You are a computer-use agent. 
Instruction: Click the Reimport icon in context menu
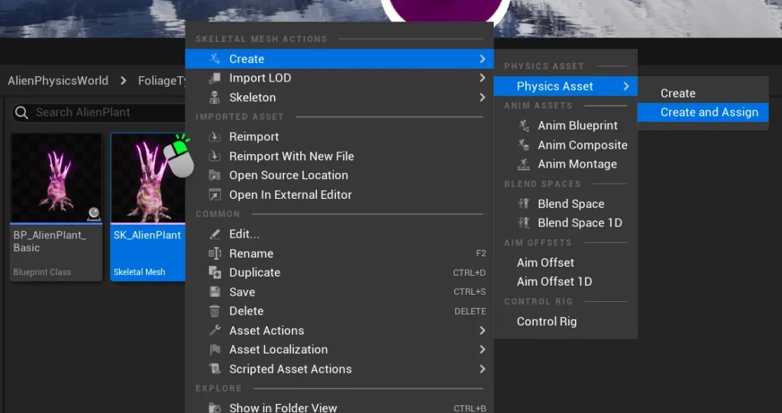215,137
